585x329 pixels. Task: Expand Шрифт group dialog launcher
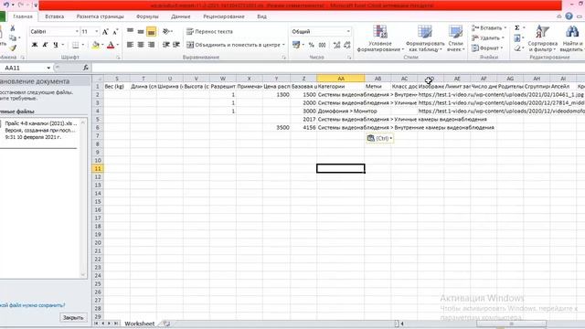pyautogui.click(x=118, y=58)
